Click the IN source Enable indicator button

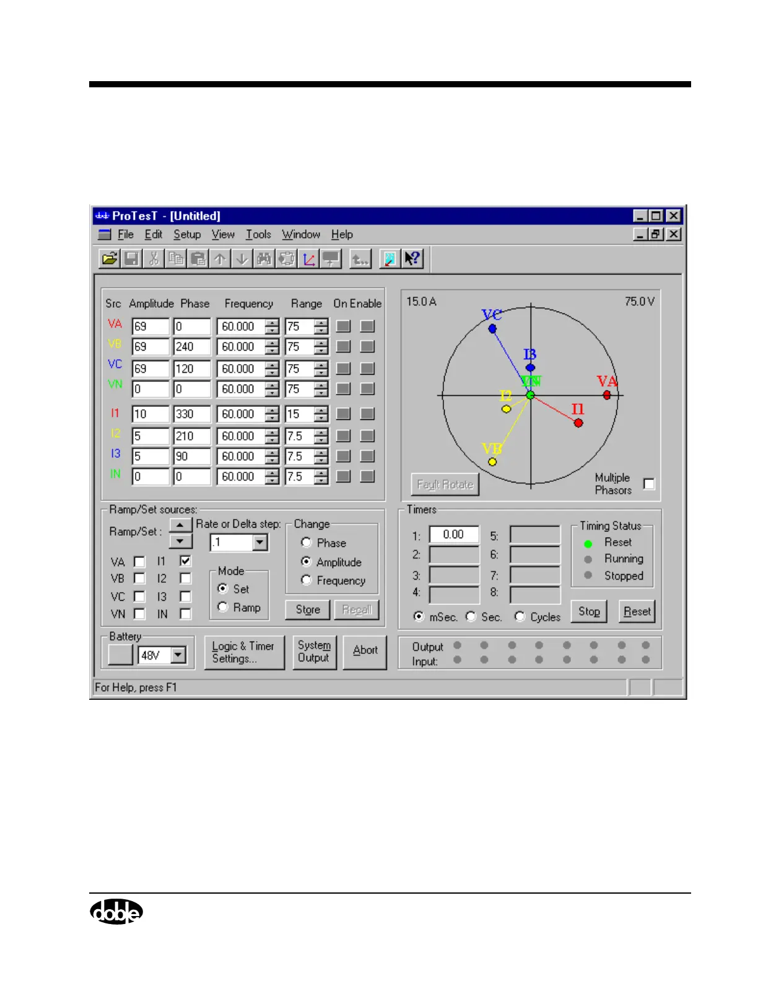(x=367, y=476)
